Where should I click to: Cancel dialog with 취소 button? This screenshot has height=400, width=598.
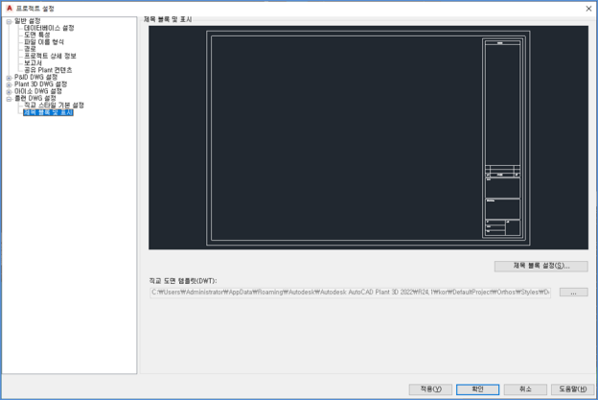[525, 389]
